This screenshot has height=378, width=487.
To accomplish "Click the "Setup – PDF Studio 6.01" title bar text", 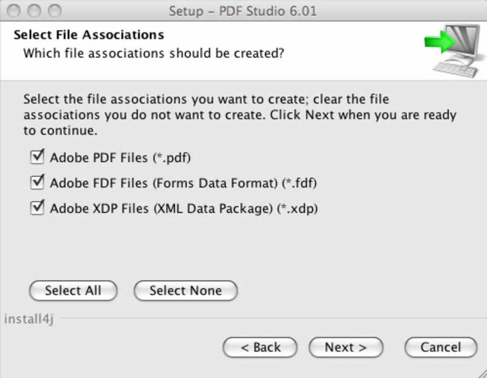I will pos(243,11).
